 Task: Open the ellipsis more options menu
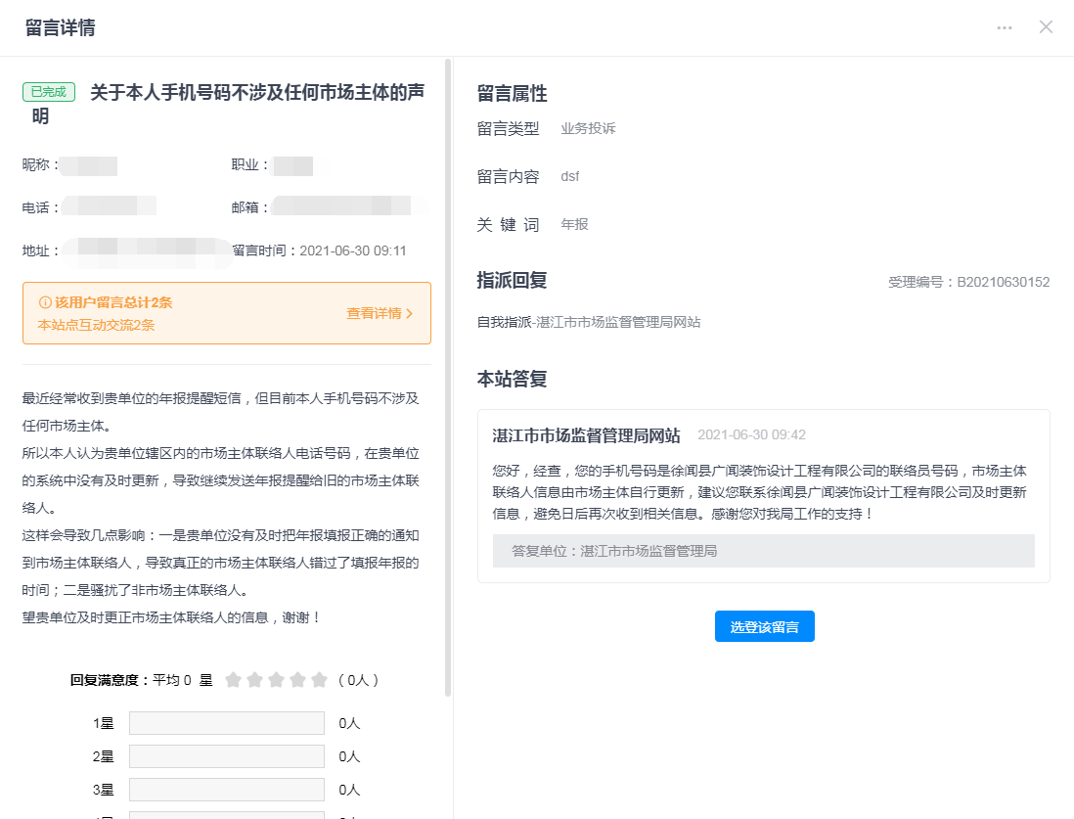(x=1005, y=27)
